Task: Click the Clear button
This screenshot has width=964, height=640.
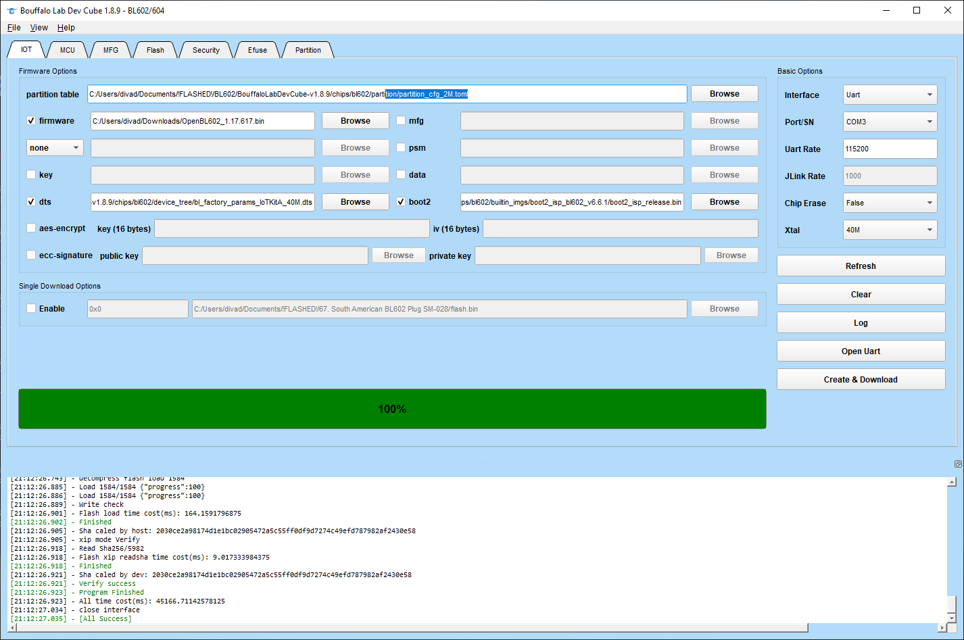Action: [x=861, y=295]
